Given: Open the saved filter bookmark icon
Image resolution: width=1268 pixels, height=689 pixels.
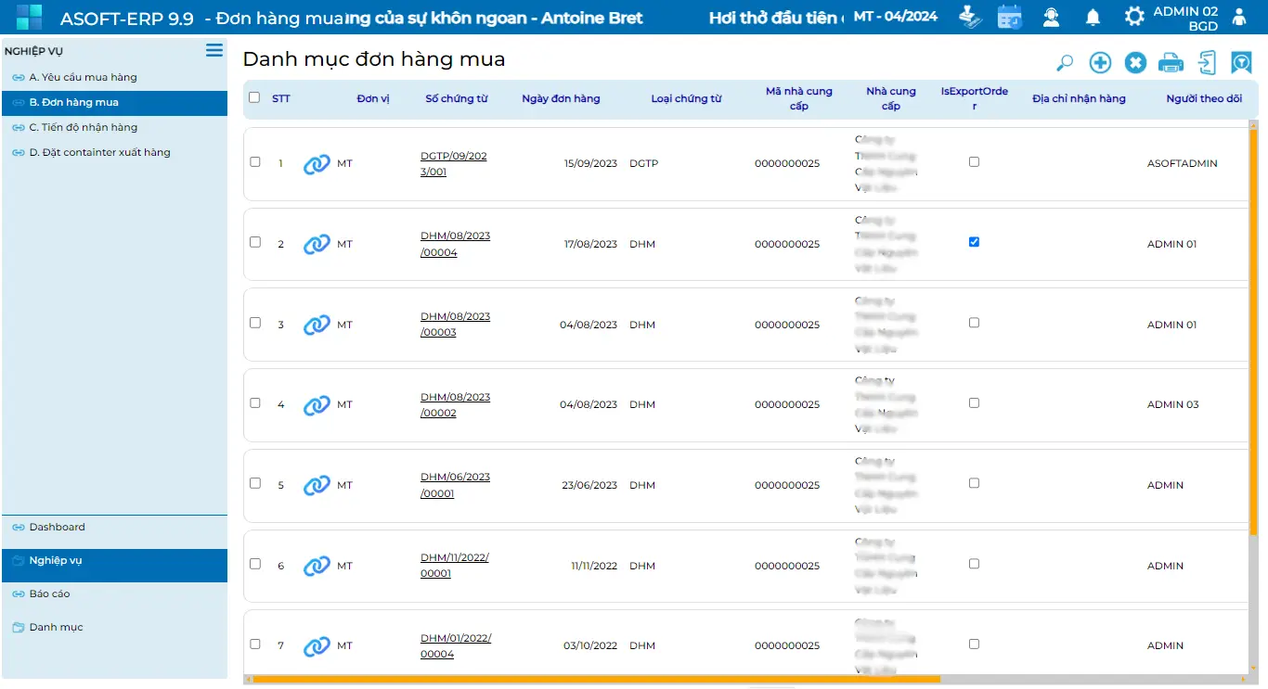Looking at the screenshot, I should coord(1241,63).
